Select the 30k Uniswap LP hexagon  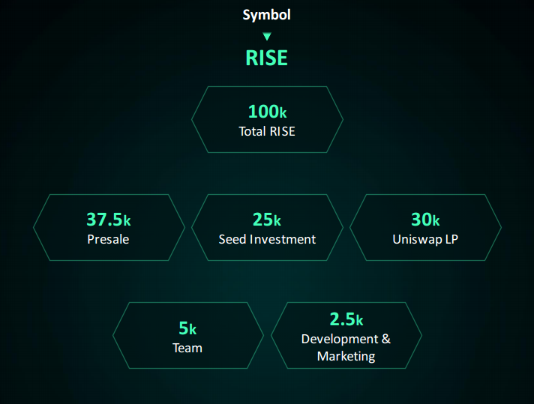[x=426, y=227]
